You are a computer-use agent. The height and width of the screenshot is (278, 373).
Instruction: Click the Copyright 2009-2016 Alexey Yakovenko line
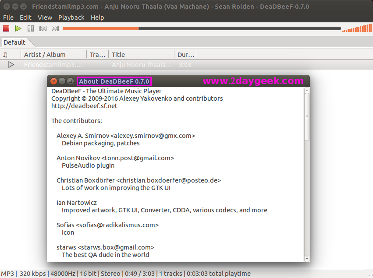137,99
